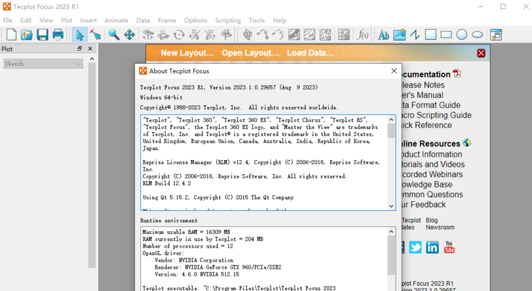Image resolution: width=532 pixels, height=291 pixels.
Task: Open the LinkedIn icon link
Action: (x=432, y=248)
